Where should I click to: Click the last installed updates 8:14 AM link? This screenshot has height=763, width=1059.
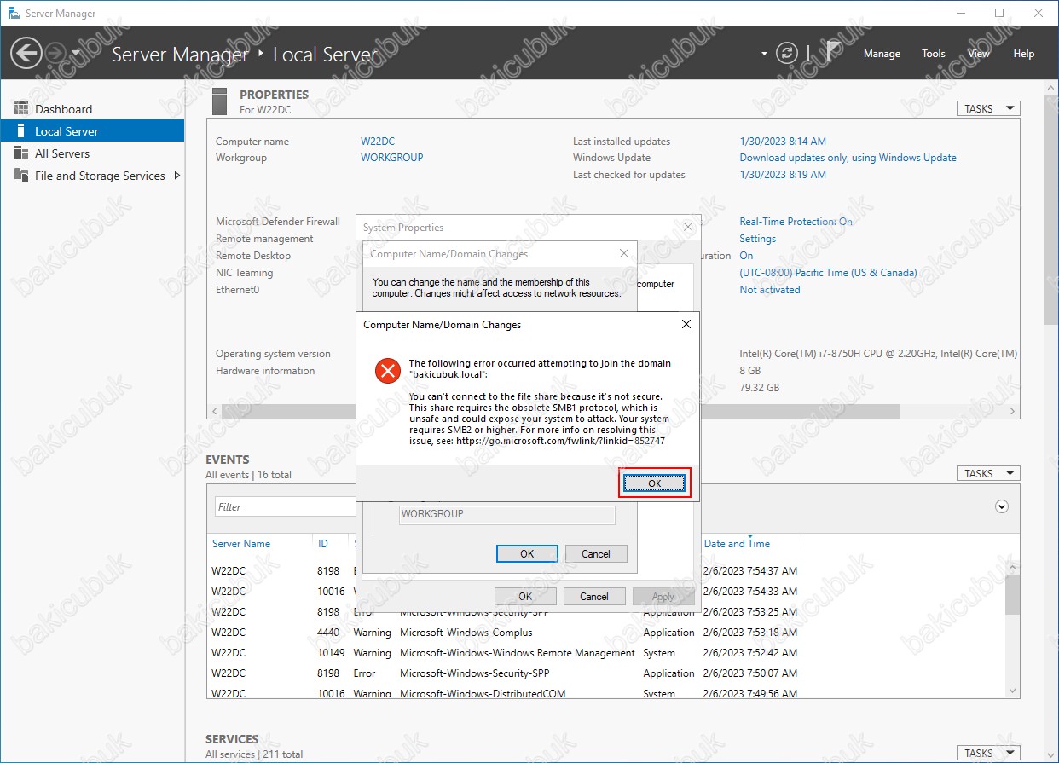(783, 142)
